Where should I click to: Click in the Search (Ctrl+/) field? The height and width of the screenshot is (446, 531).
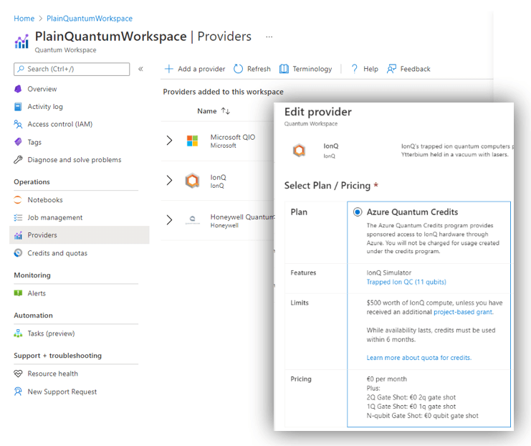tap(72, 69)
